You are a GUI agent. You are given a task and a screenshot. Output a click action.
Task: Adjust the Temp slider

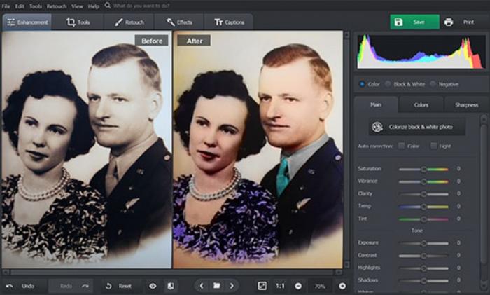(423, 207)
